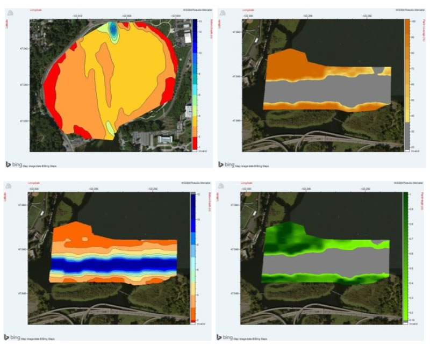Click the Bing logo under the bottom-right map
Image resolution: width=430 pixels, height=346 pixels.
click(x=227, y=337)
